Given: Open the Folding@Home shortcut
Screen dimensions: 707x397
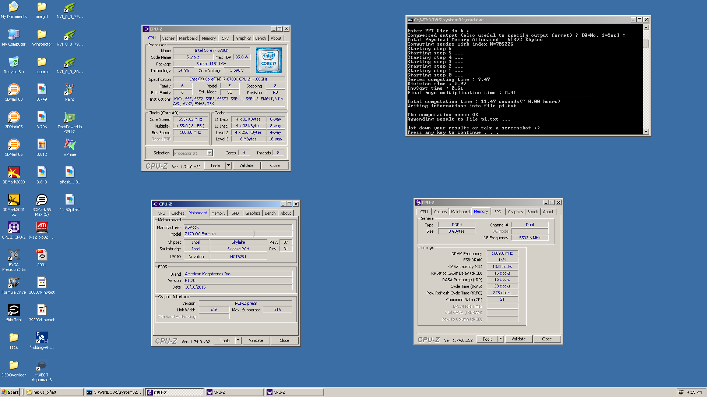Looking at the screenshot, I should point(42,341).
